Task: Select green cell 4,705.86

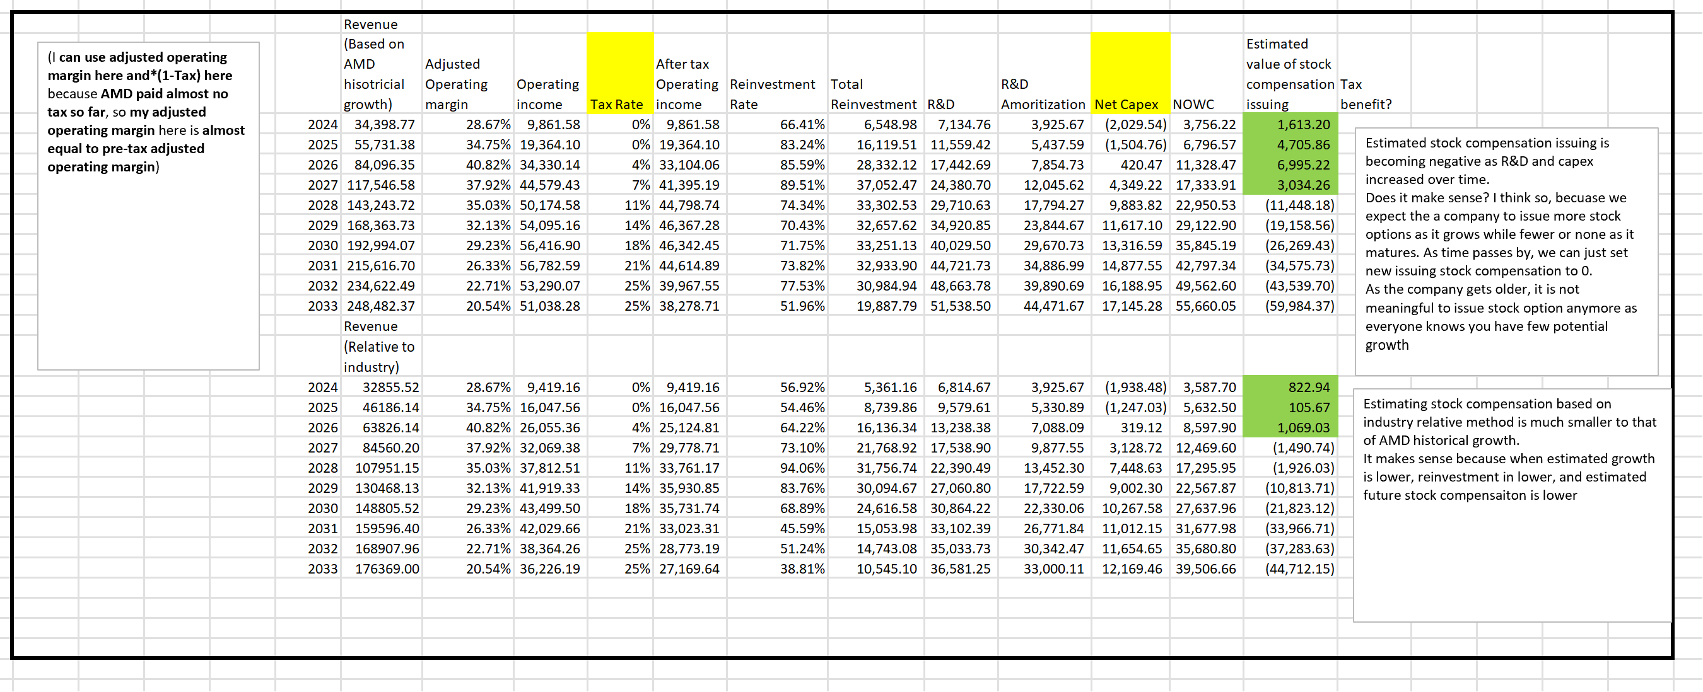Action: 1290,144
